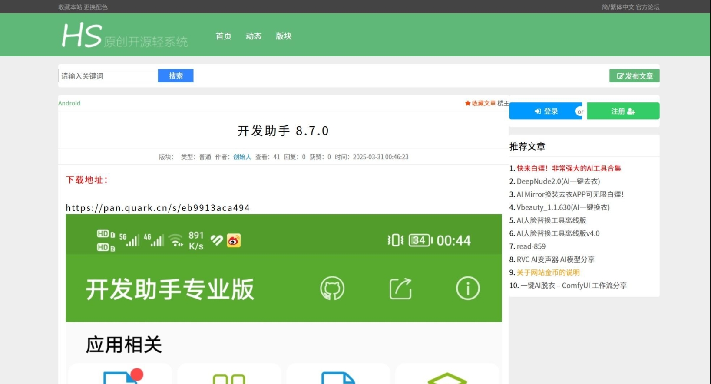Open the 首页 home menu item

tap(223, 36)
